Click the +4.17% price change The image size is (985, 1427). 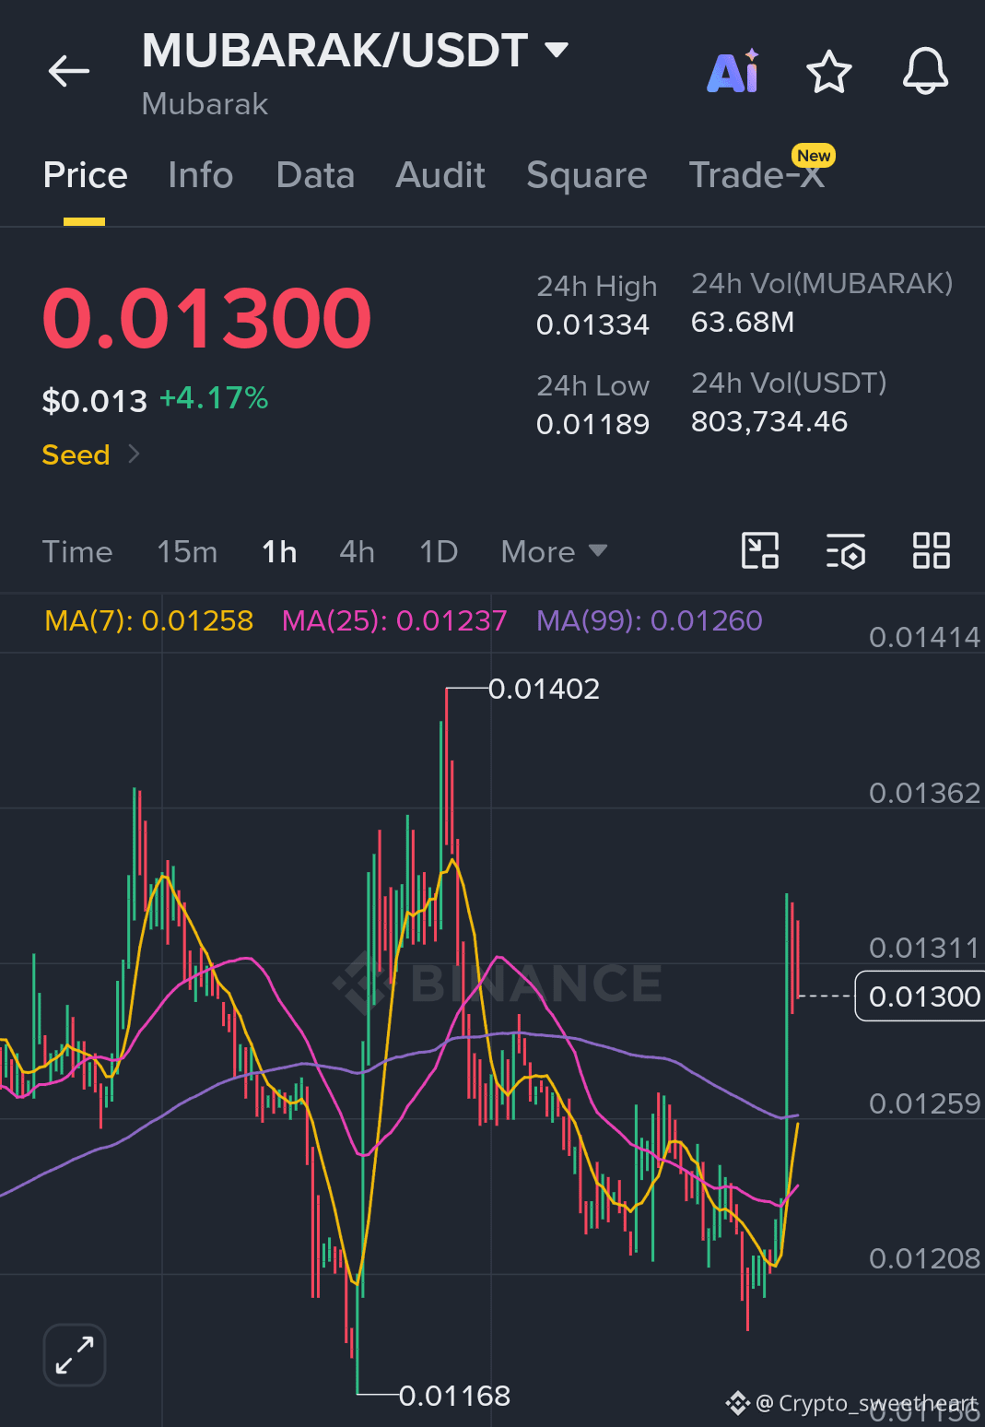point(214,398)
